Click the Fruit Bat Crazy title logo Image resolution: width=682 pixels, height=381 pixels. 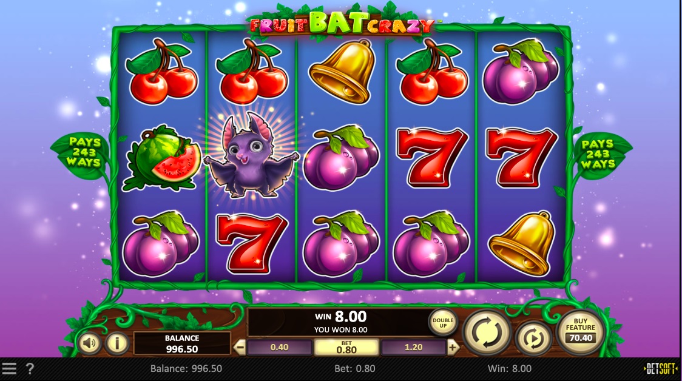(x=343, y=22)
